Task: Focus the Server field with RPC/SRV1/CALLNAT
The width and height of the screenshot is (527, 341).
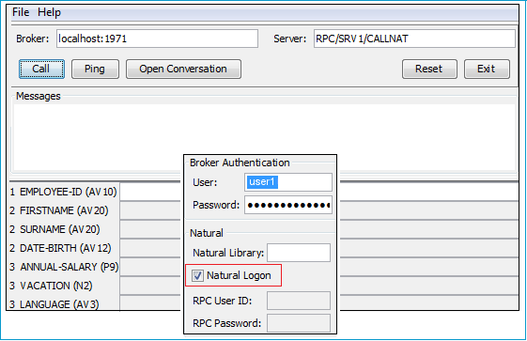Action: point(414,39)
